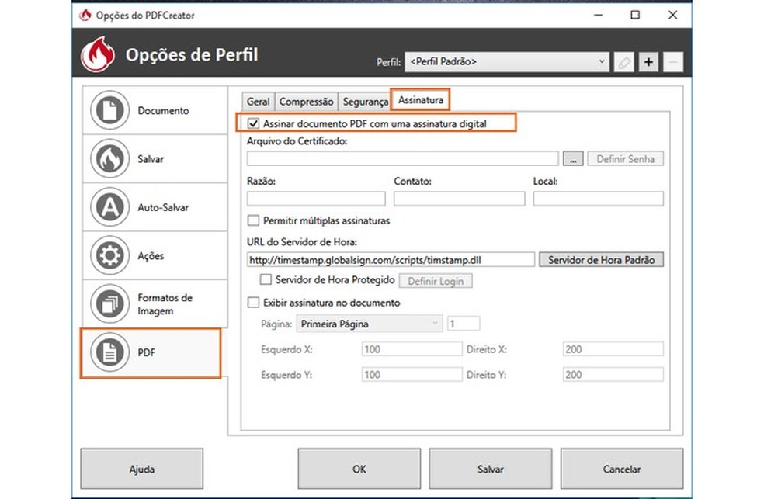Open the Segurança tab
764x499 pixels.
point(364,101)
